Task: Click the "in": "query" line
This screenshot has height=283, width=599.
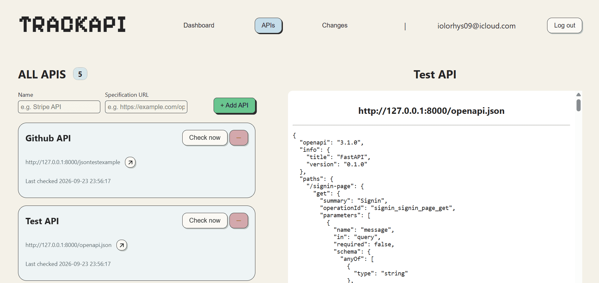Action: [x=357, y=237]
